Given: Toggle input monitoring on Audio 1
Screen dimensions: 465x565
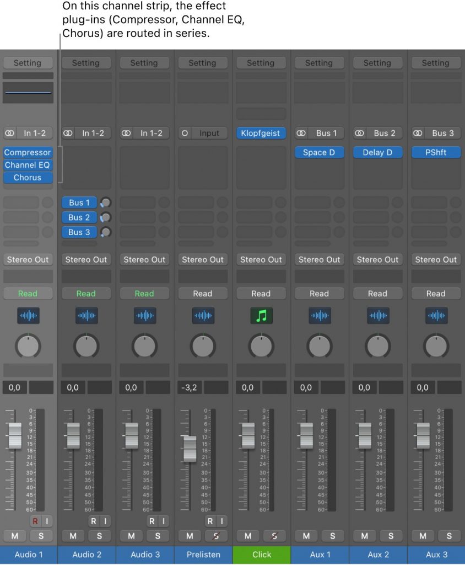Looking at the screenshot, I should (47, 521).
